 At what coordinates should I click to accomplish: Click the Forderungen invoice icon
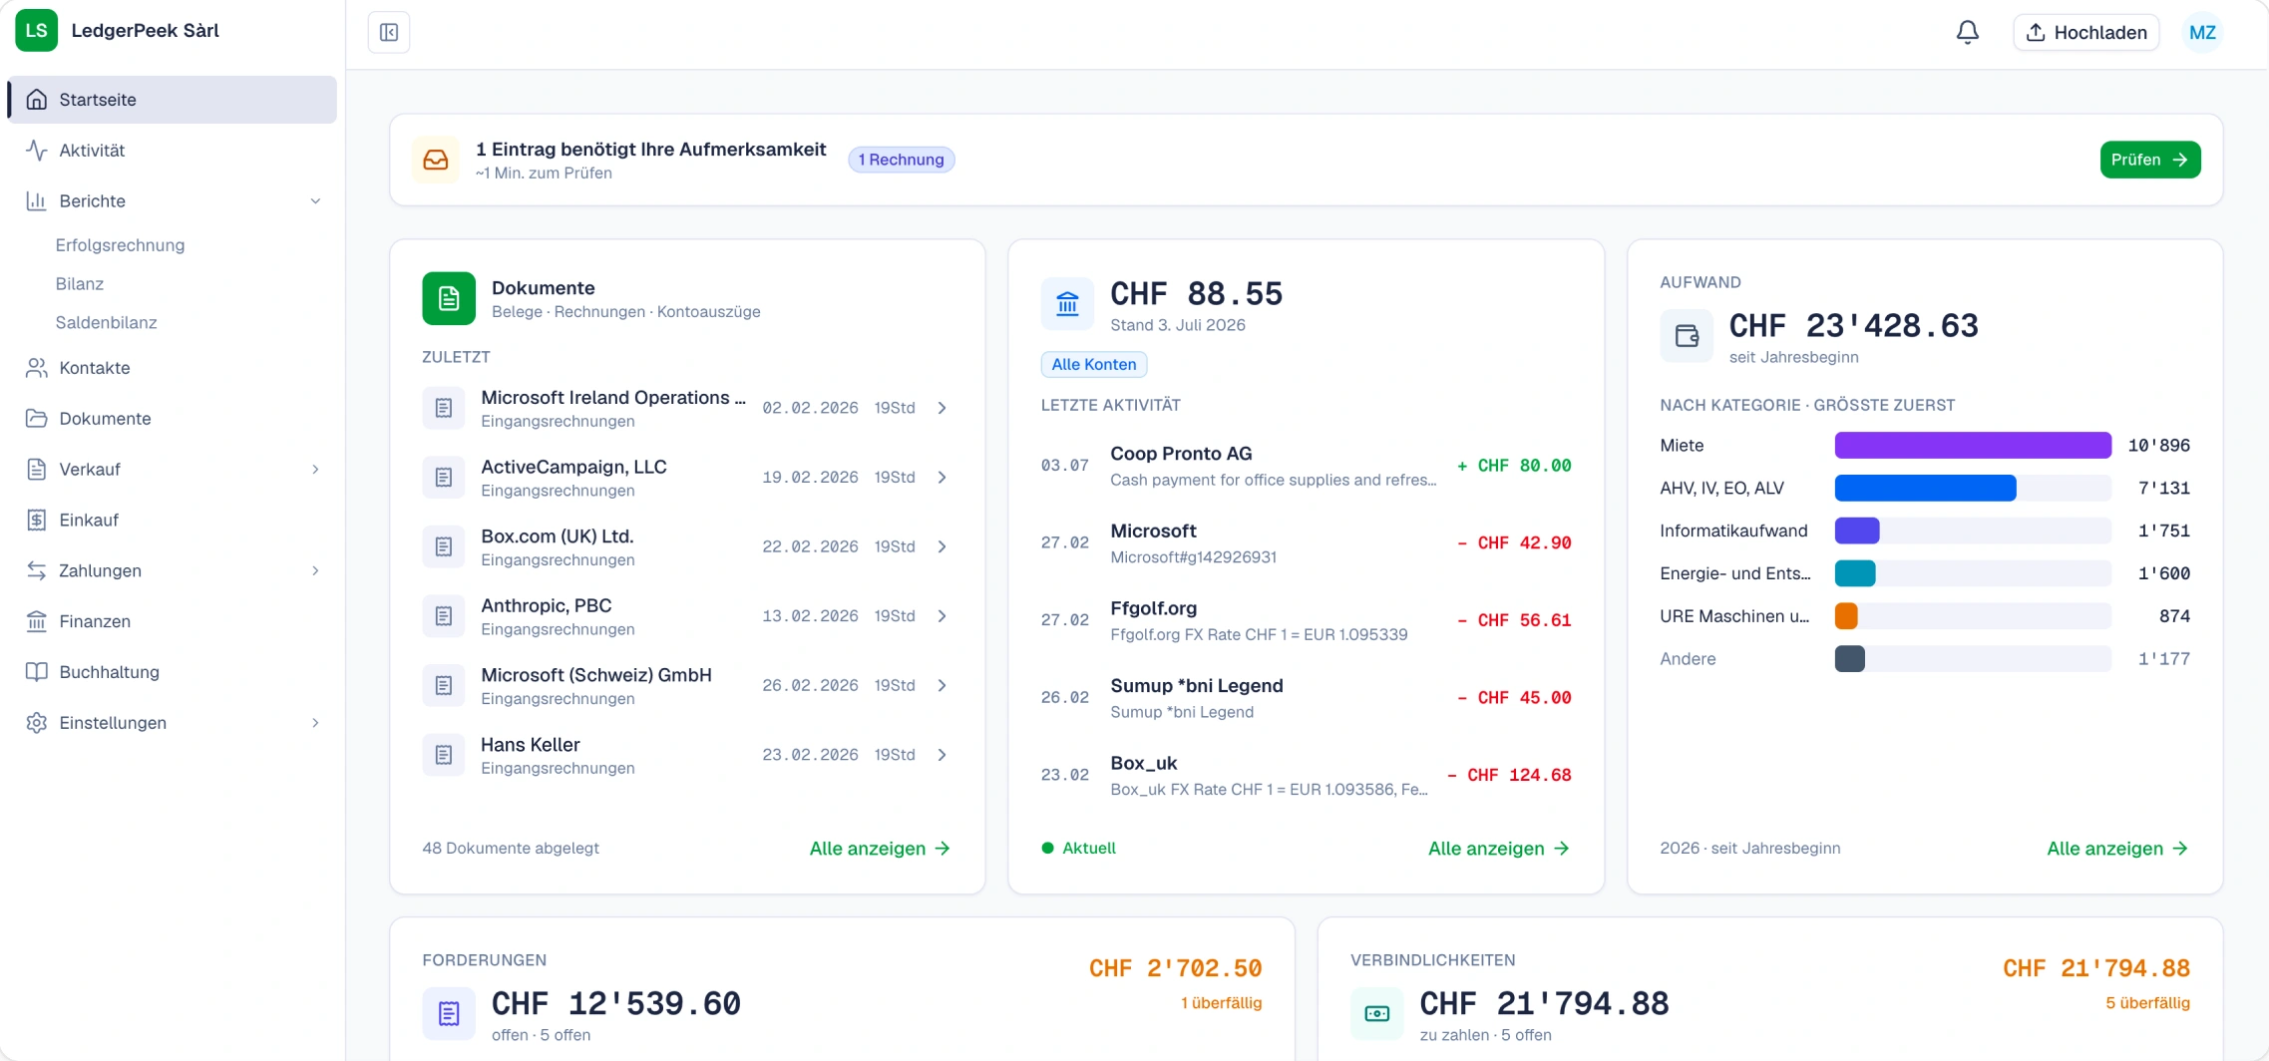[449, 1014]
